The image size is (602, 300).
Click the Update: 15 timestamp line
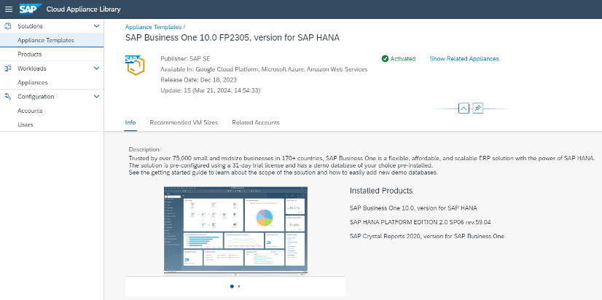point(211,90)
